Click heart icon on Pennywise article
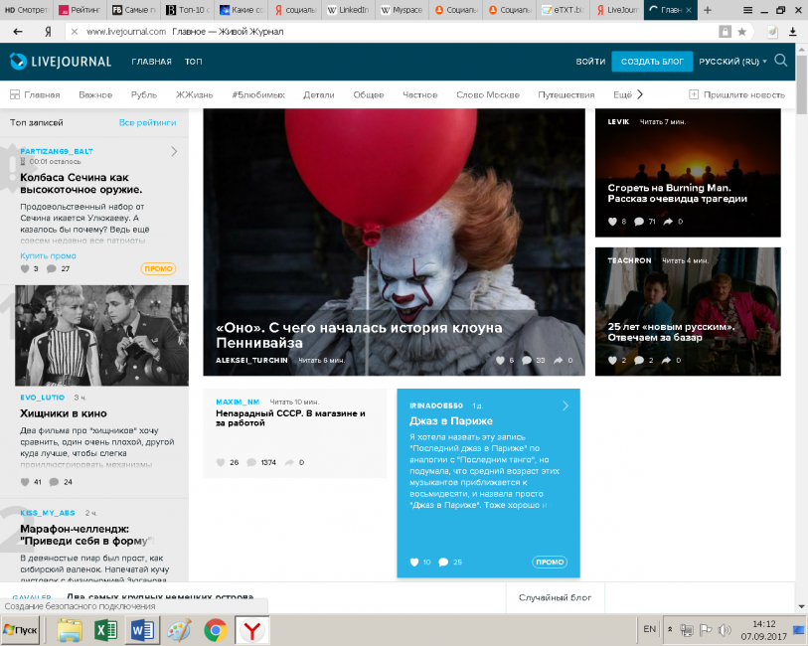The width and height of the screenshot is (808, 646). pyautogui.click(x=500, y=360)
